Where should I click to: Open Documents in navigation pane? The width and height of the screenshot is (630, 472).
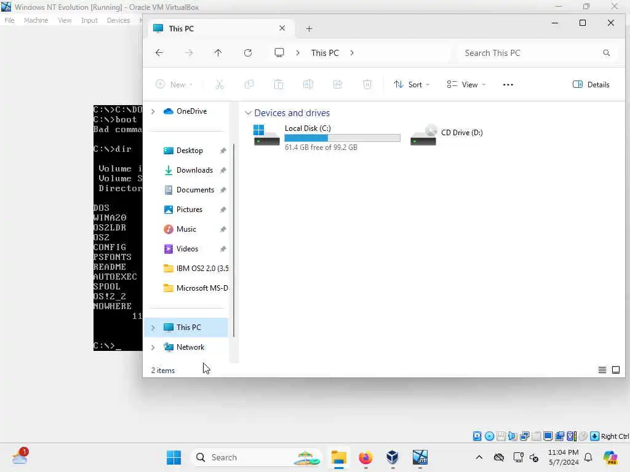coord(195,190)
